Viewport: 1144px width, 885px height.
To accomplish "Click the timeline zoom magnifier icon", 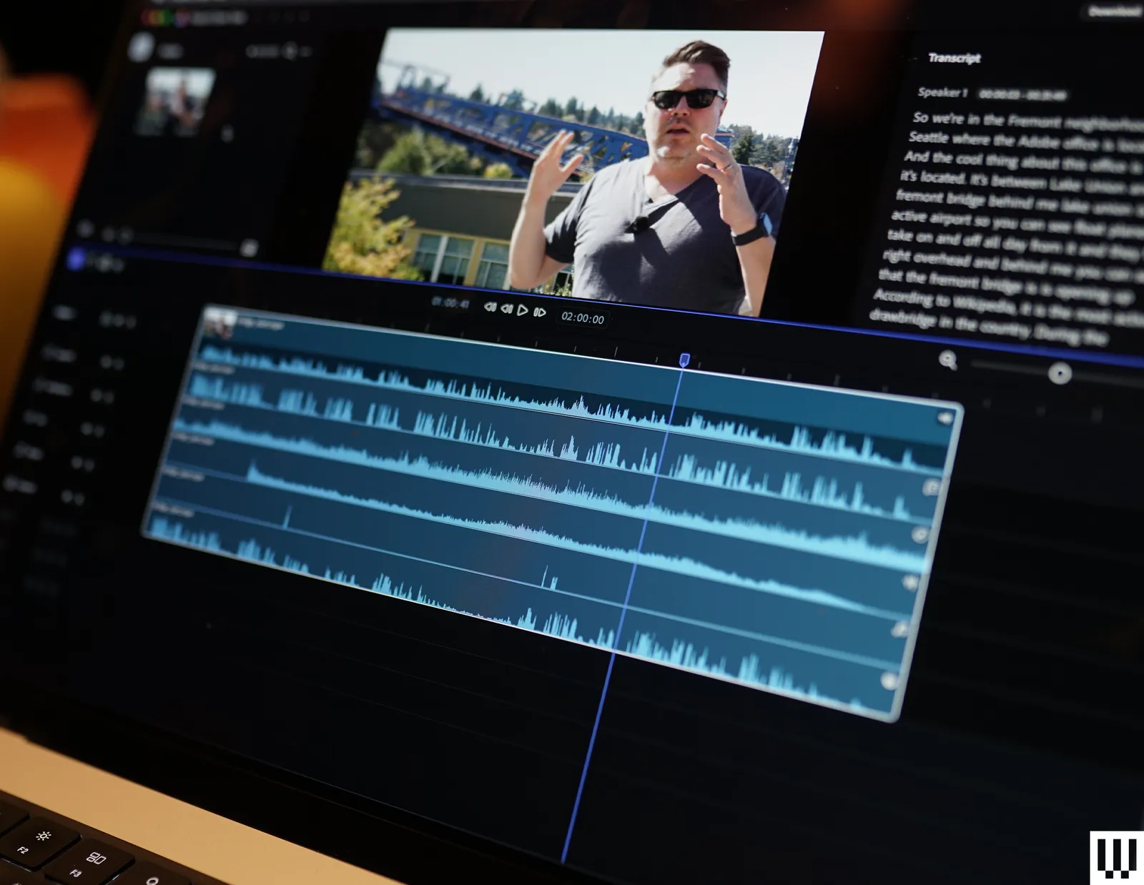I will click(948, 360).
